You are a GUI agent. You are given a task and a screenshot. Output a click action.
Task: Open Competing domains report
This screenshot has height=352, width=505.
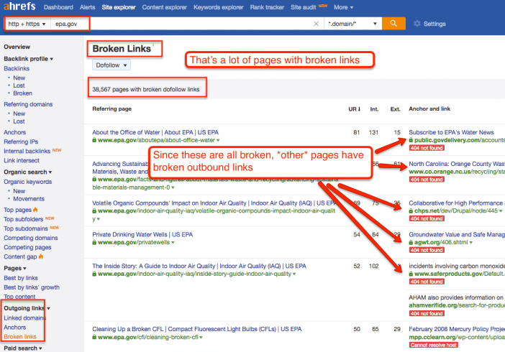coord(31,238)
